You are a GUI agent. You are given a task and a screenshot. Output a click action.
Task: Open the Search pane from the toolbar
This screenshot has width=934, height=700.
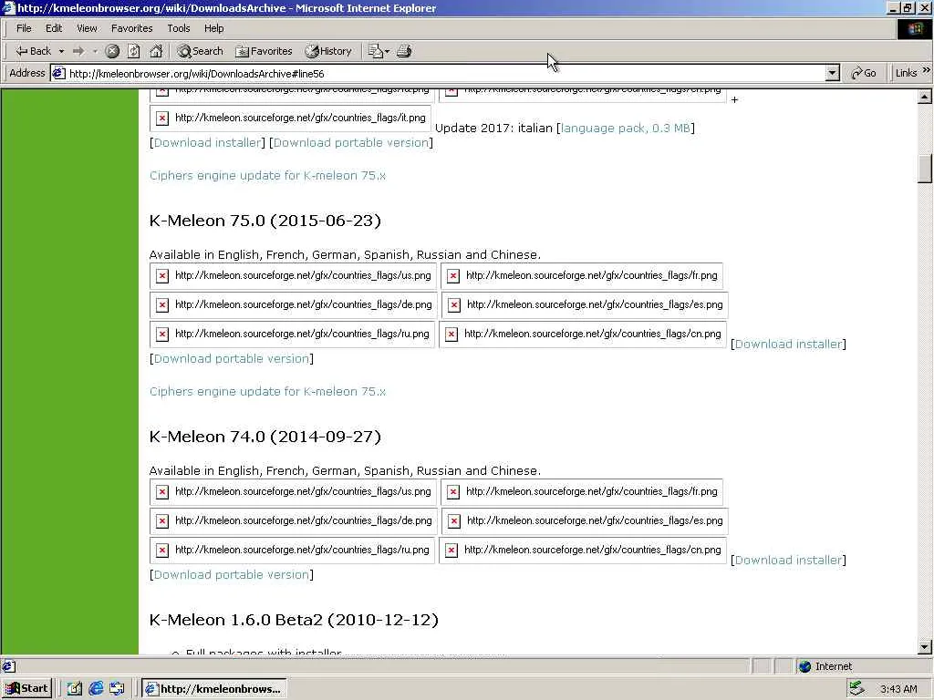pos(200,51)
